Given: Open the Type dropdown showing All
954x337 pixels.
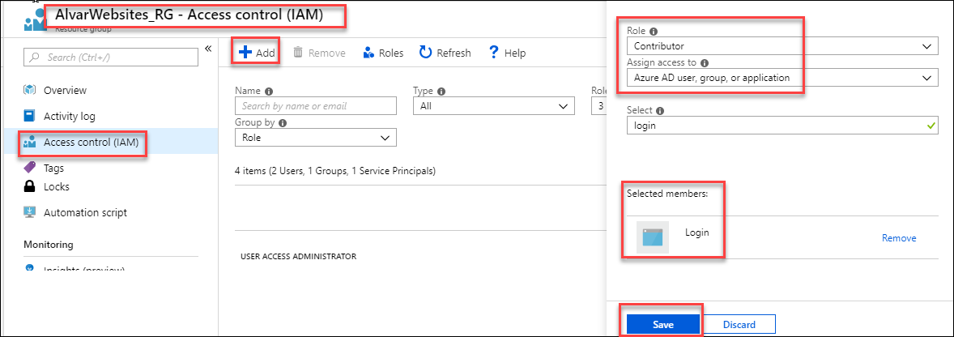Looking at the screenshot, I should click(493, 106).
